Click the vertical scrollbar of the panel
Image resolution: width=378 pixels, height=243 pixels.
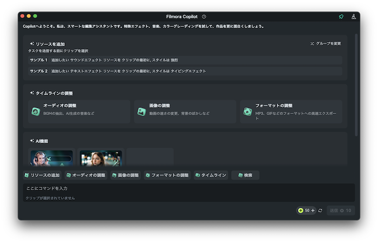coord(356,85)
